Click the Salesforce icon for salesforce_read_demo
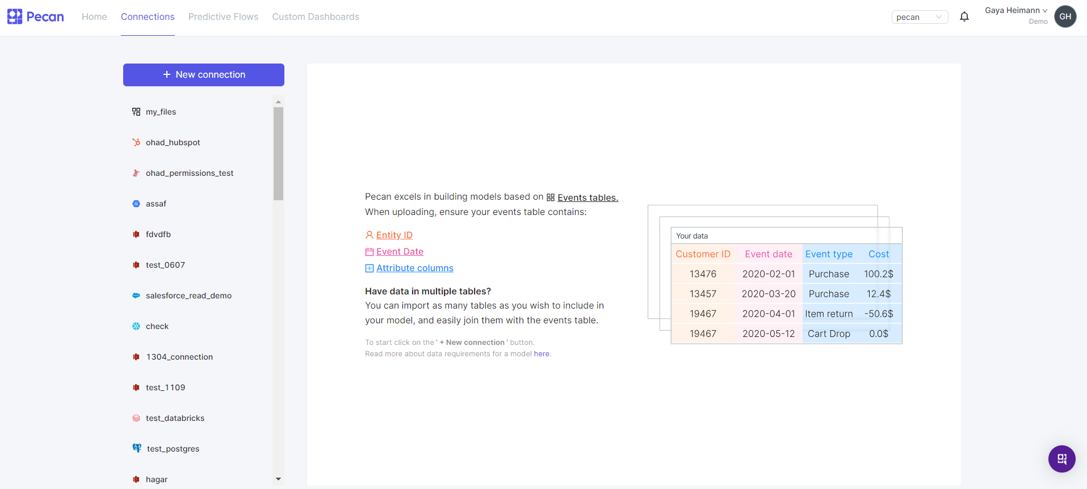This screenshot has height=489, width=1087. 136,296
